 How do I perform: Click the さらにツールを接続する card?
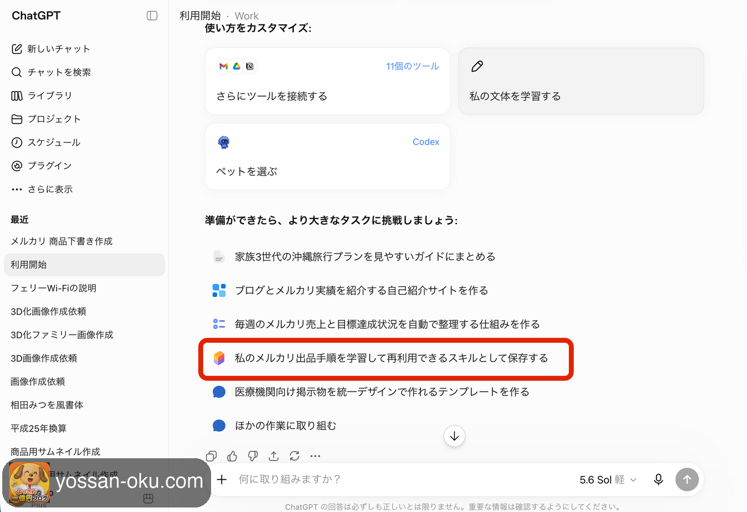point(328,81)
